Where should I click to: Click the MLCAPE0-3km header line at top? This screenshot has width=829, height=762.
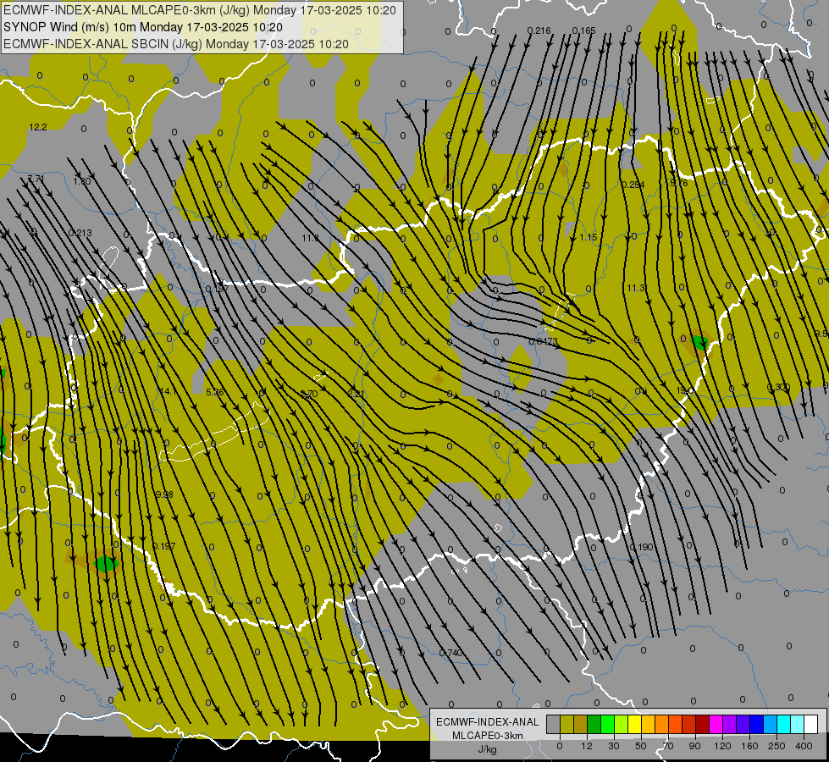[199, 10]
